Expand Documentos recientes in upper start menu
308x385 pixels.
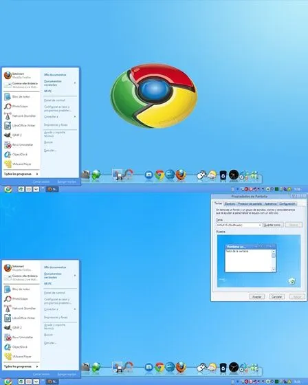60,83
